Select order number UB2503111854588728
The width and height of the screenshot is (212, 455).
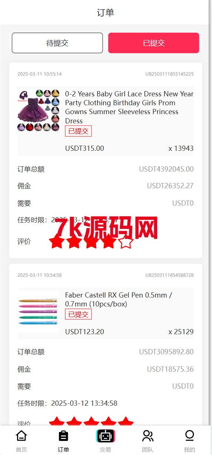[169, 275]
